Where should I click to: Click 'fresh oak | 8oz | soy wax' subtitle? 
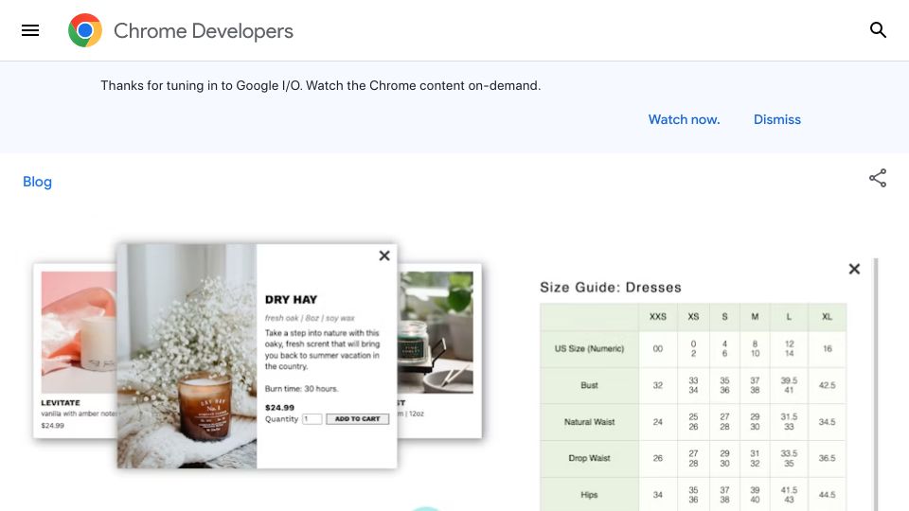click(x=310, y=318)
